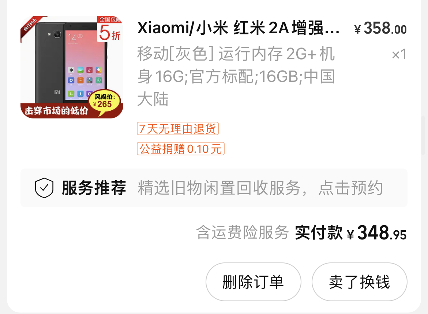Viewport: 428px width, 314px height.
Task: Select the 7天无理由退货 tag
Action: (178, 129)
